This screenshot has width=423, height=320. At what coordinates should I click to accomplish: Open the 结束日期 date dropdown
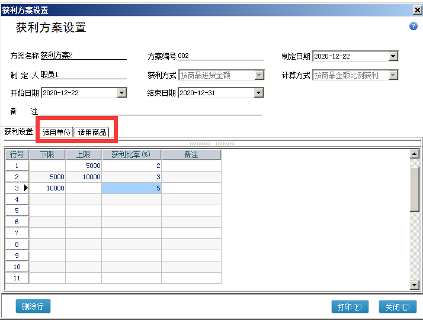258,93
